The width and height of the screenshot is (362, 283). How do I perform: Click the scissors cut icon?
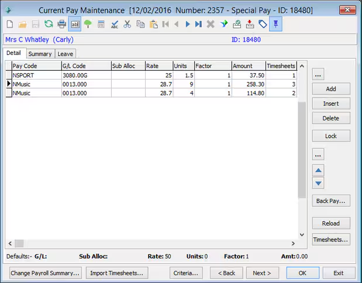(x=127, y=24)
